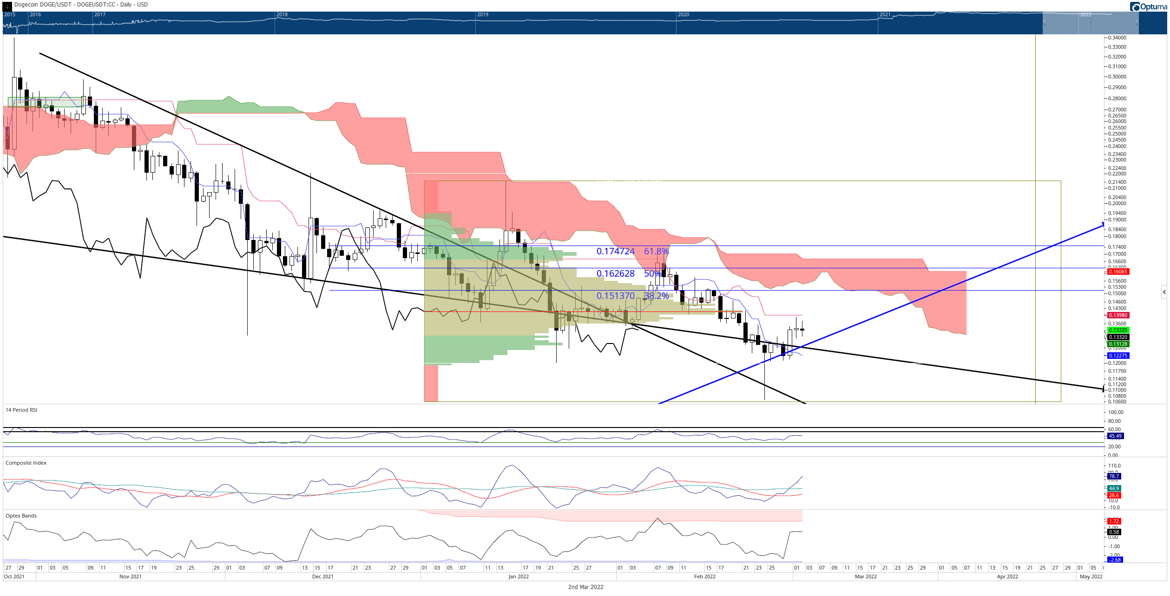Jump to 2018 in the overview timeline
1170x596 pixels.
[282, 15]
